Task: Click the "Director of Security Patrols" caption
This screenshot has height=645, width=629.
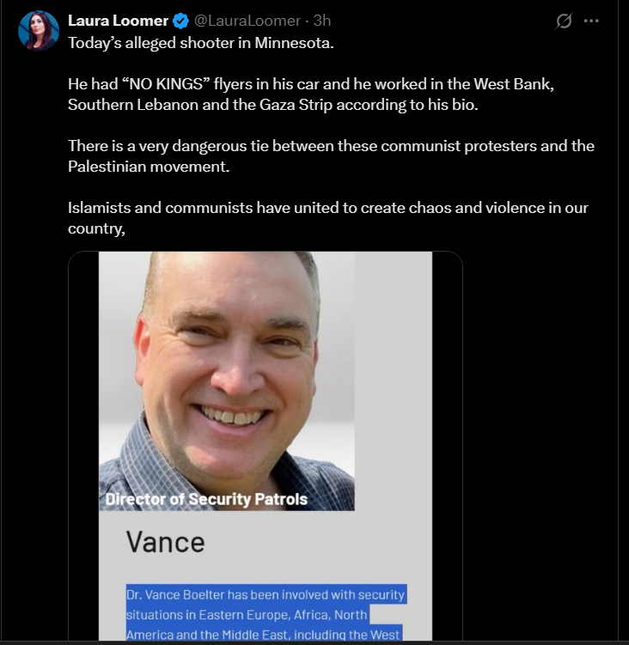Action: point(206,499)
